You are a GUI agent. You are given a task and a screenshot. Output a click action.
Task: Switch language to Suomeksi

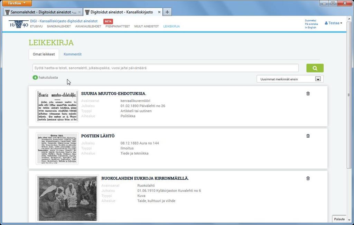click(x=310, y=20)
